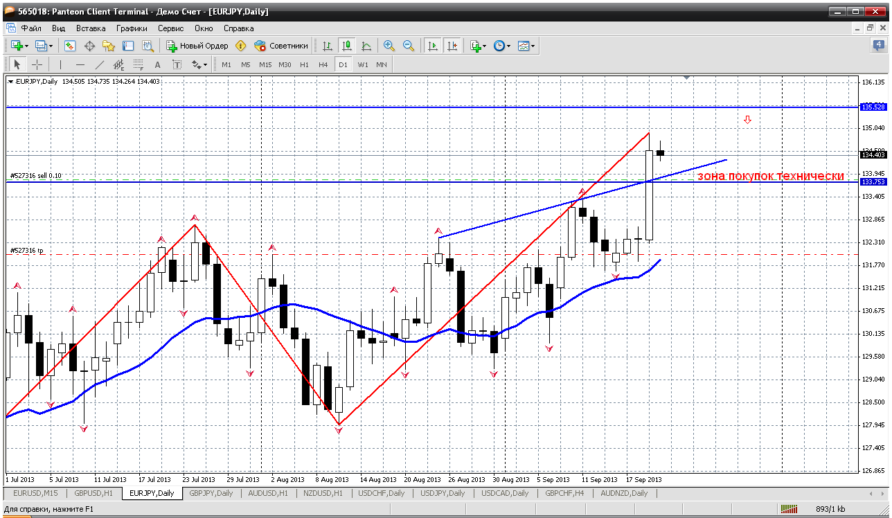Open the New Chart toolbar button
892x518 pixels.
click(18, 46)
